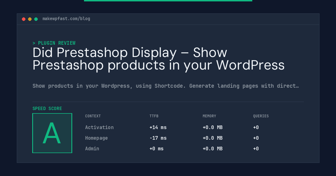Click Homepage row memory '+0.0 MB'

(x=213, y=138)
